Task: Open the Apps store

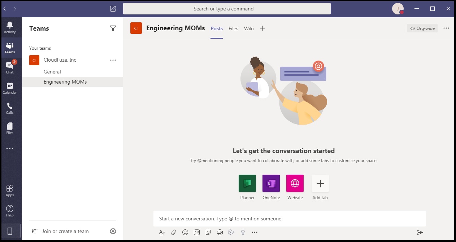Action: 10,191
